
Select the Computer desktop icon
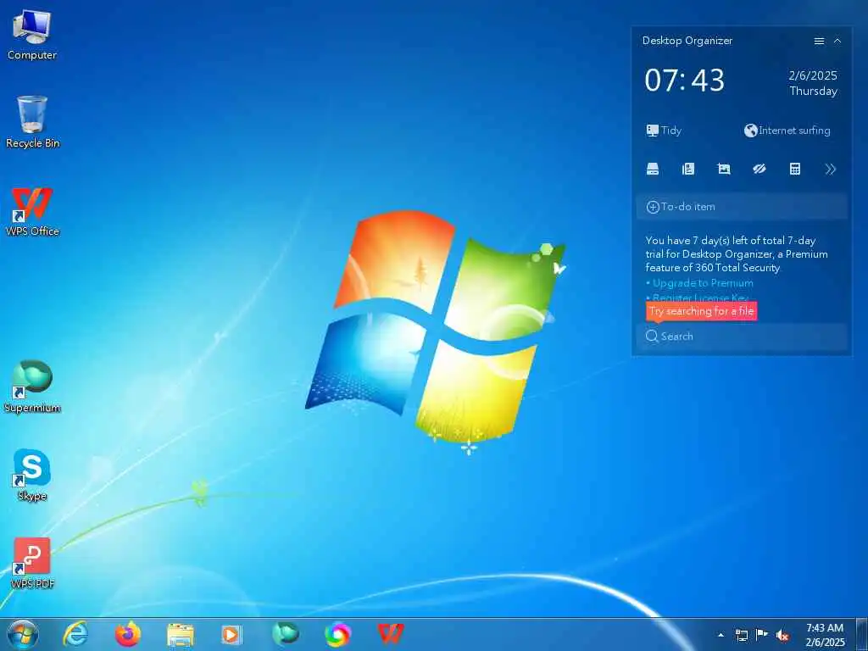click(x=32, y=34)
